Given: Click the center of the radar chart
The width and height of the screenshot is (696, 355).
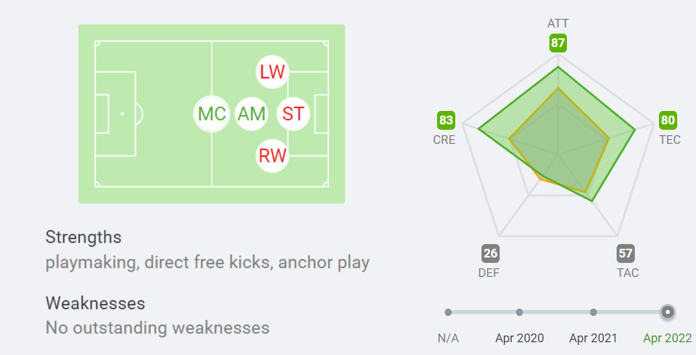Looking at the screenshot, I should click(558, 155).
